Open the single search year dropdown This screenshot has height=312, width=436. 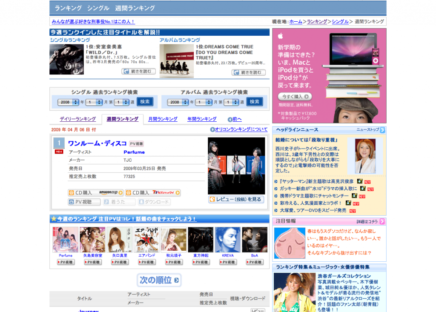click(x=69, y=102)
